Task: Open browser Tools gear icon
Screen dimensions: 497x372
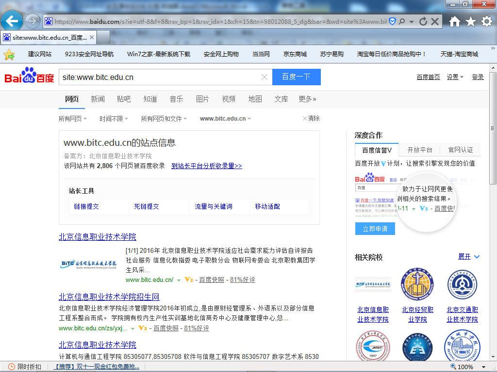Action: [x=486, y=21]
